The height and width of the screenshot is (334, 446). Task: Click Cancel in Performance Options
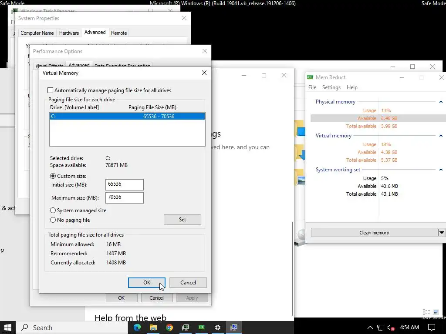coord(156,298)
